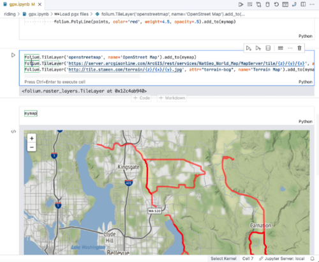Run the TileLayer cell with play arrow
This screenshot has width=319, height=262.
13,55
